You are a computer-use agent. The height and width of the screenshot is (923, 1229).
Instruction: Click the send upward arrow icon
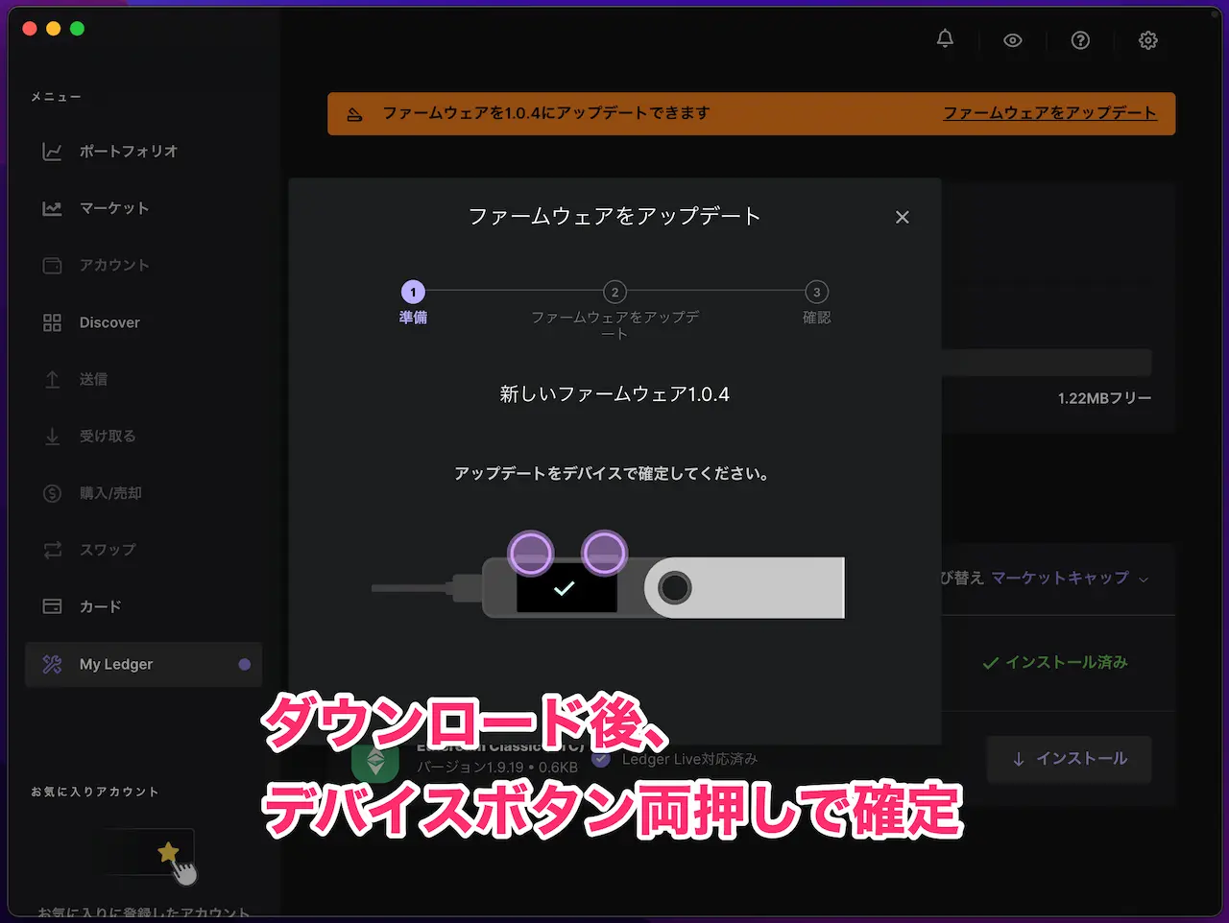tap(53, 379)
